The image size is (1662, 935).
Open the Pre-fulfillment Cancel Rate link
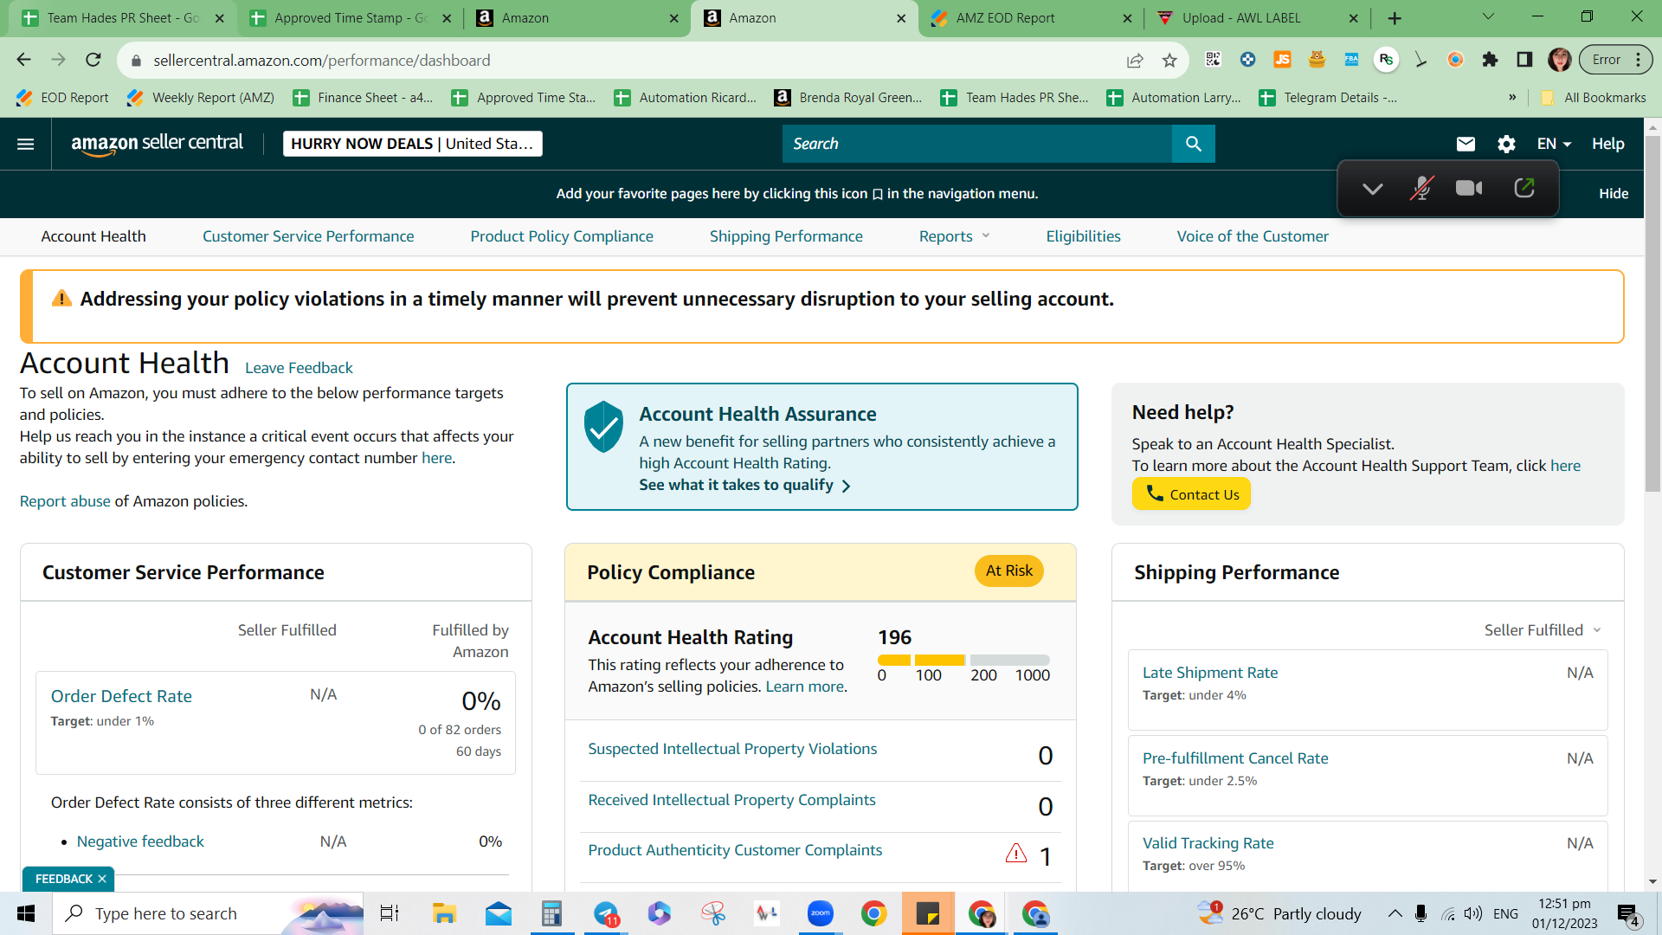click(x=1235, y=758)
